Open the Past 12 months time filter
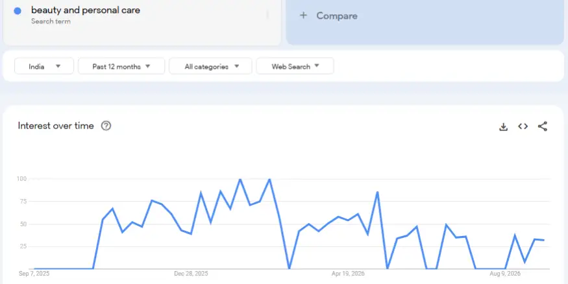568x284 pixels. pos(121,66)
